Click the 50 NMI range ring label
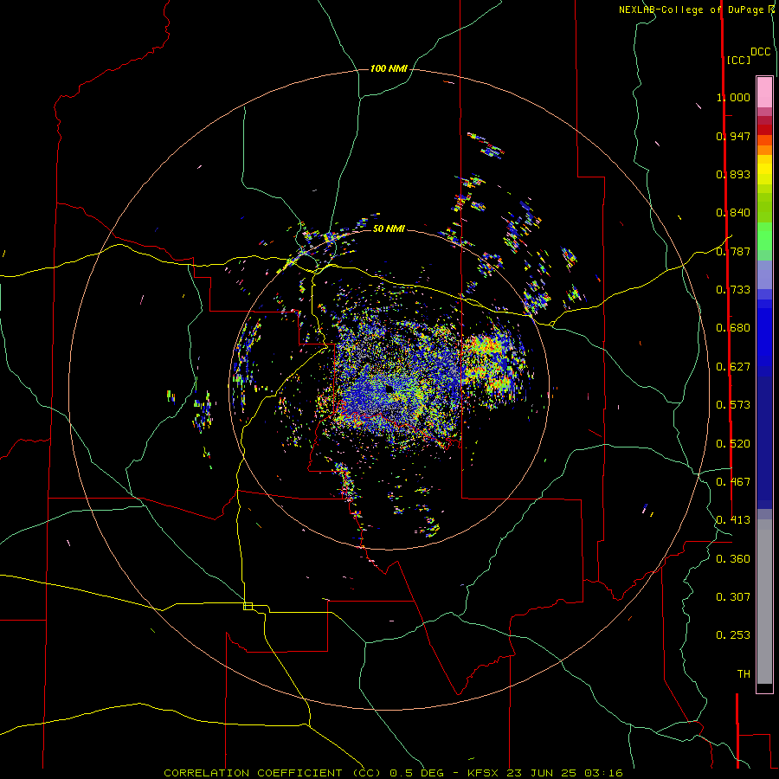This screenshot has height=779, width=779. click(x=389, y=229)
